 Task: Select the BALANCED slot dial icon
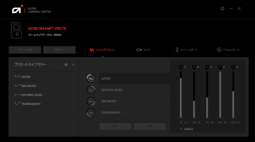coord(91,101)
